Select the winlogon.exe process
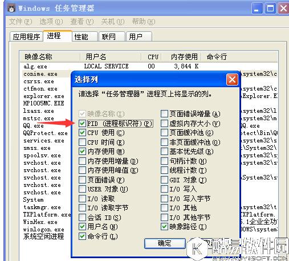289x261 pixels. (x=44, y=229)
